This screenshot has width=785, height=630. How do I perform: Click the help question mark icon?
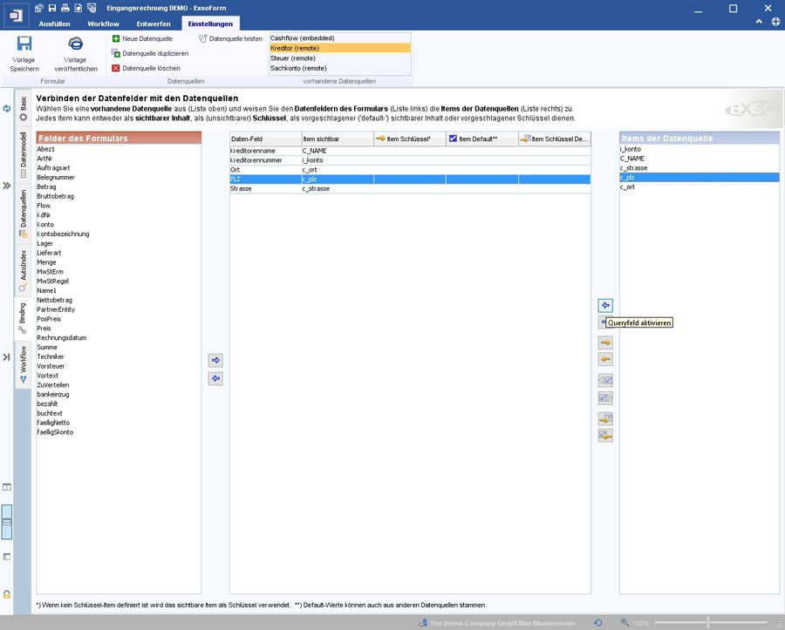click(775, 24)
